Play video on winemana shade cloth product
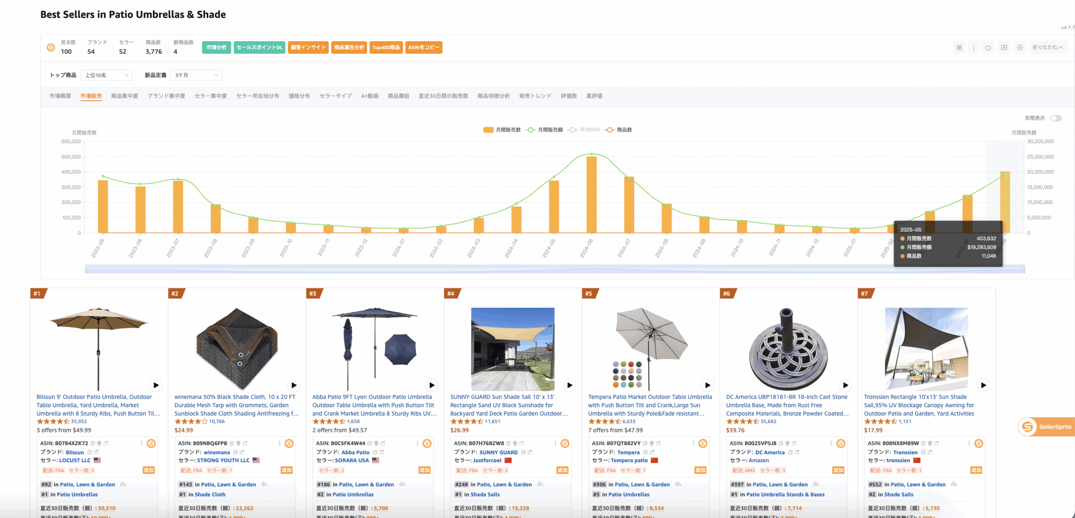Viewport: 1075px width, 518px height. pyautogui.click(x=294, y=385)
